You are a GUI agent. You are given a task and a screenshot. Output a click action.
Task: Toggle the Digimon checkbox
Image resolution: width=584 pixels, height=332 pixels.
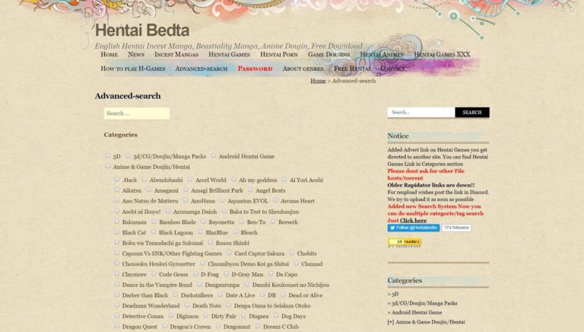coord(172,315)
